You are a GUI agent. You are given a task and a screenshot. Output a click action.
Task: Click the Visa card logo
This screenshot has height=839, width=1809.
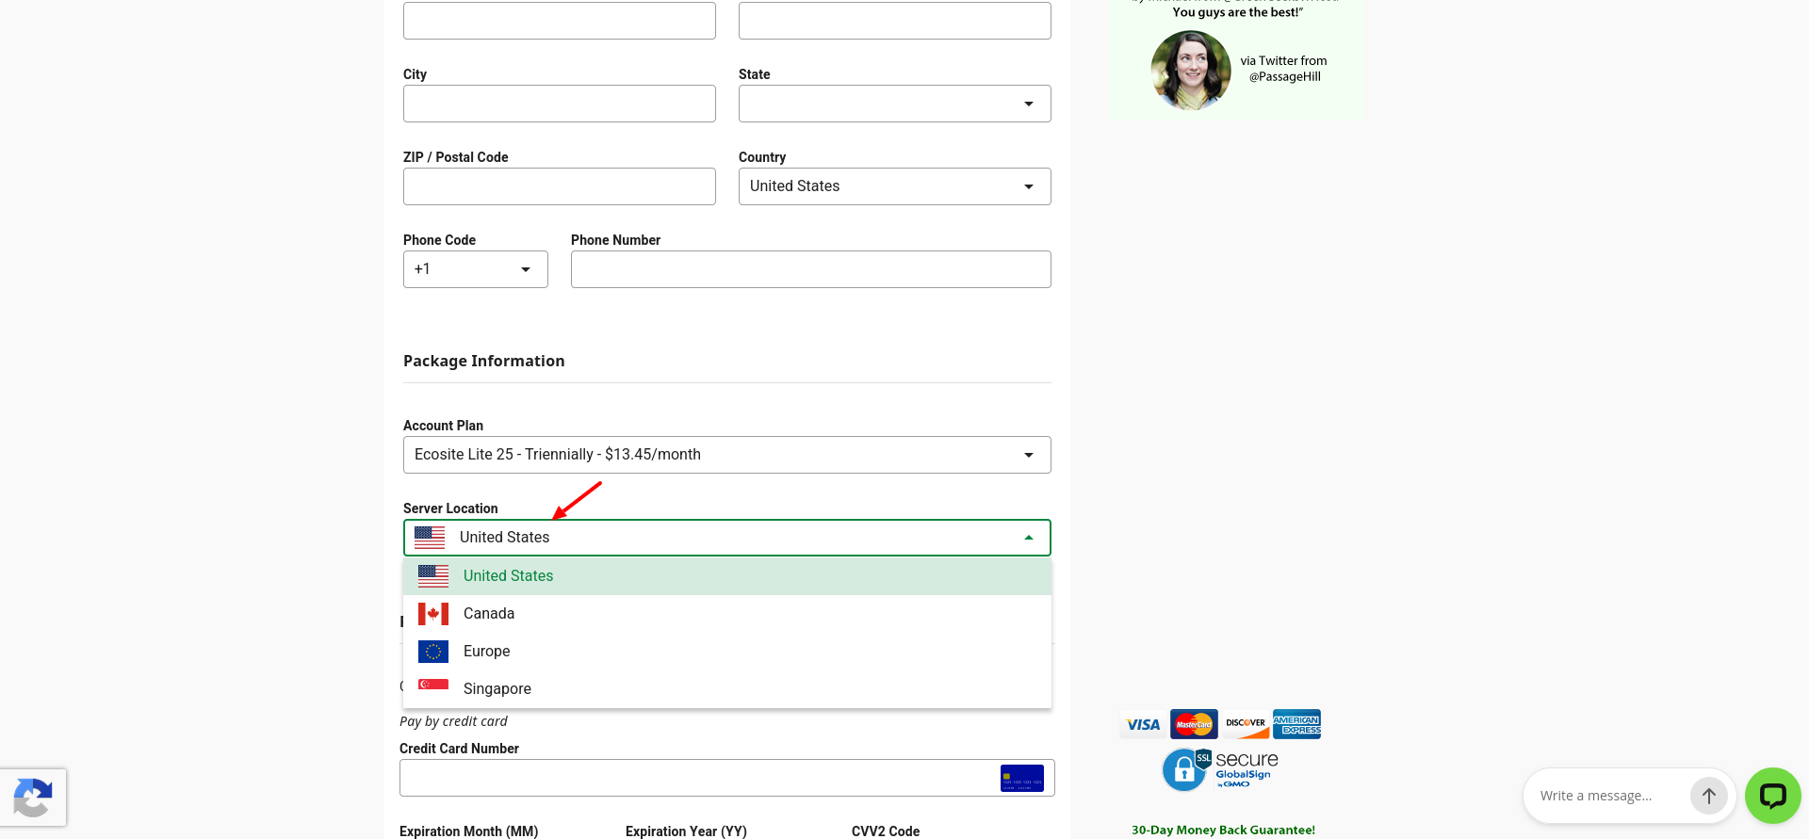(1143, 725)
